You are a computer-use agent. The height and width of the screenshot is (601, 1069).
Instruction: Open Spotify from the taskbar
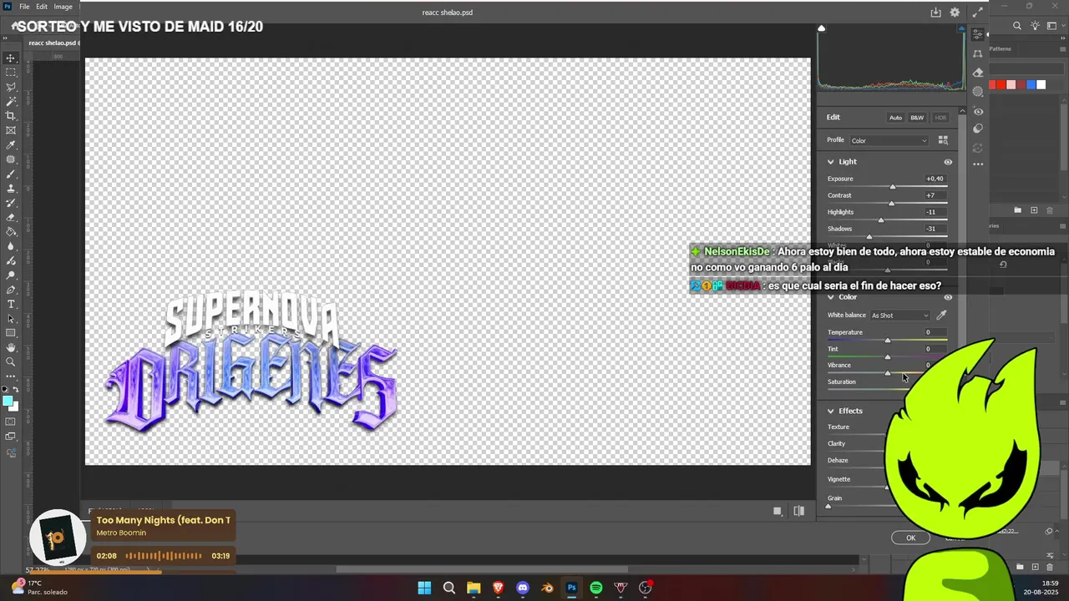coord(596,588)
